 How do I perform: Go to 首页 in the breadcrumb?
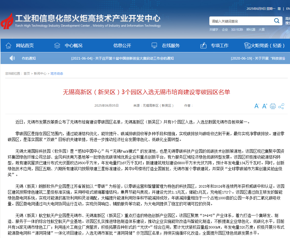pos(27,73)
